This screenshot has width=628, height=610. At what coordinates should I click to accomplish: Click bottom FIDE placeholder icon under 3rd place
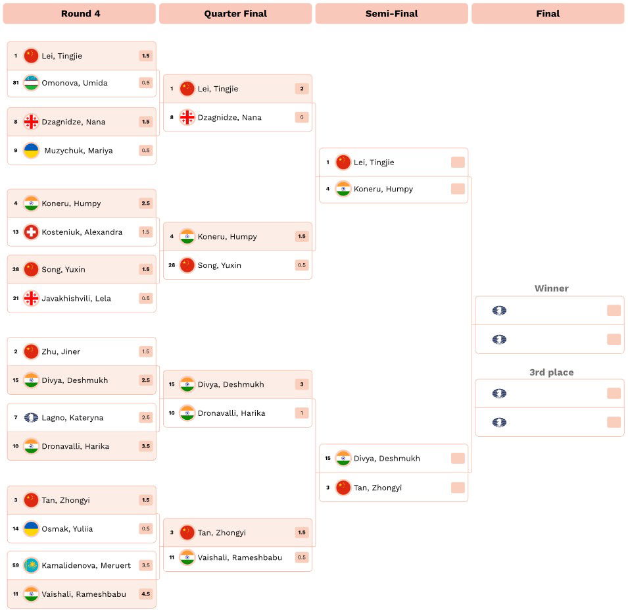point(499,422)
